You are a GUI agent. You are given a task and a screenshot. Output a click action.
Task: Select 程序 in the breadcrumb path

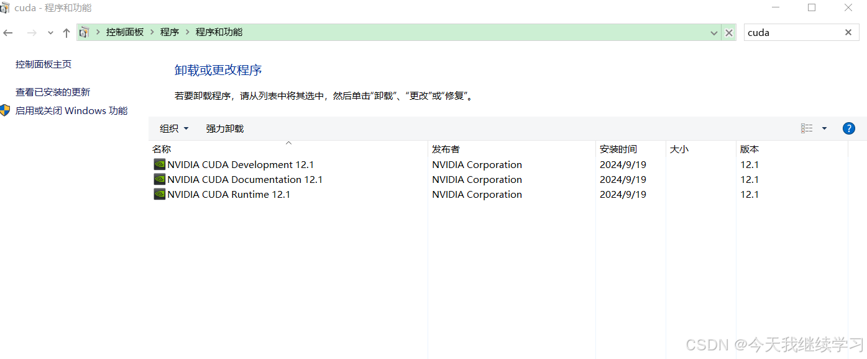click(170, 32)
